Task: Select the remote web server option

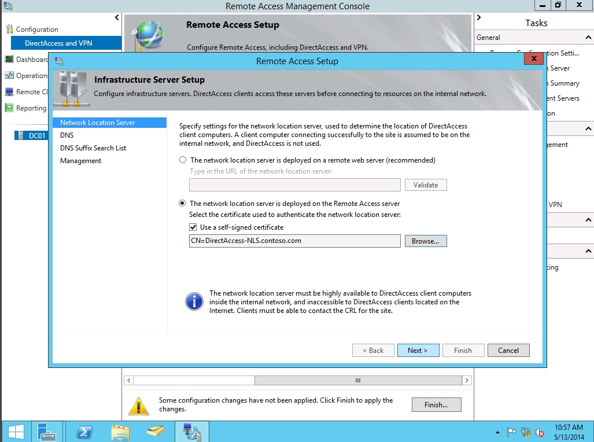Action: (x=183, y=160)
